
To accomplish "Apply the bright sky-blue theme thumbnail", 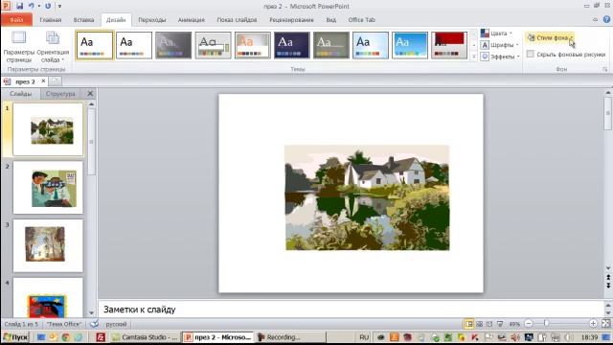I will (x=410, y=45).
